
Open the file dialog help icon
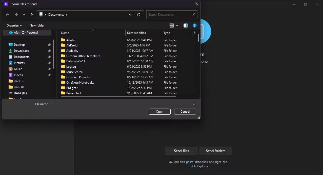click(194, 26)
